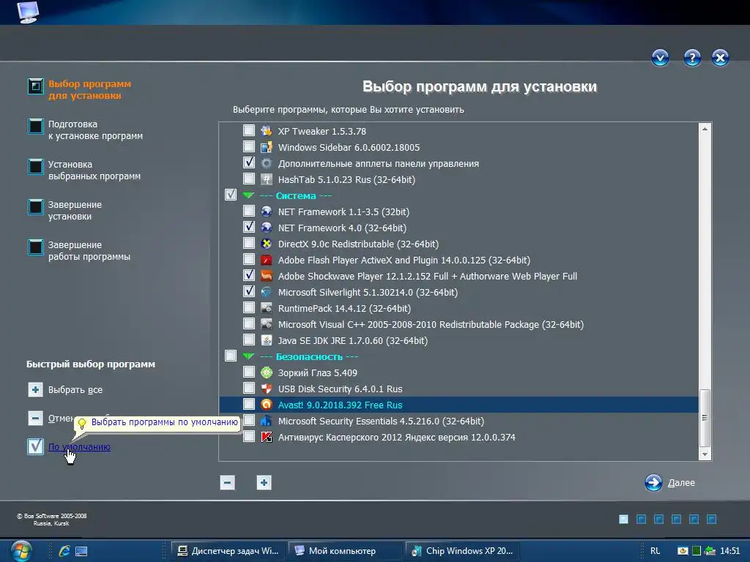Image resolution: width=750 pixels, height=562 pixels.
Task: Click the Adobe Flash Player red icon
Action: click(267, 260)
